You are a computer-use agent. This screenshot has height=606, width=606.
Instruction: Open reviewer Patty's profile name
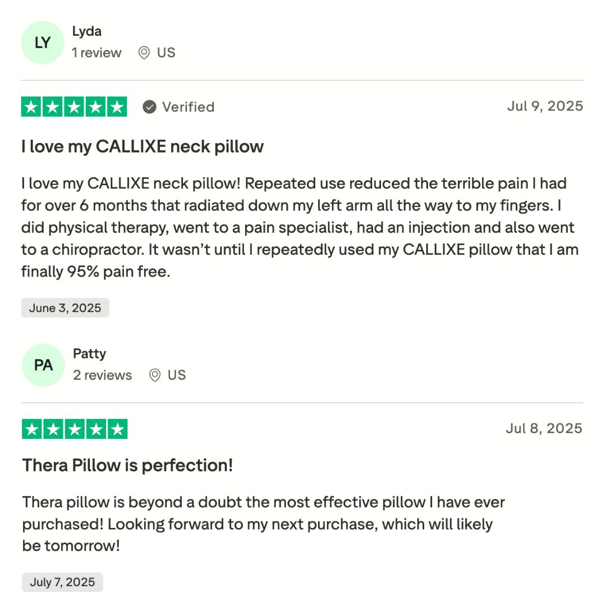[x=89, y=354]
